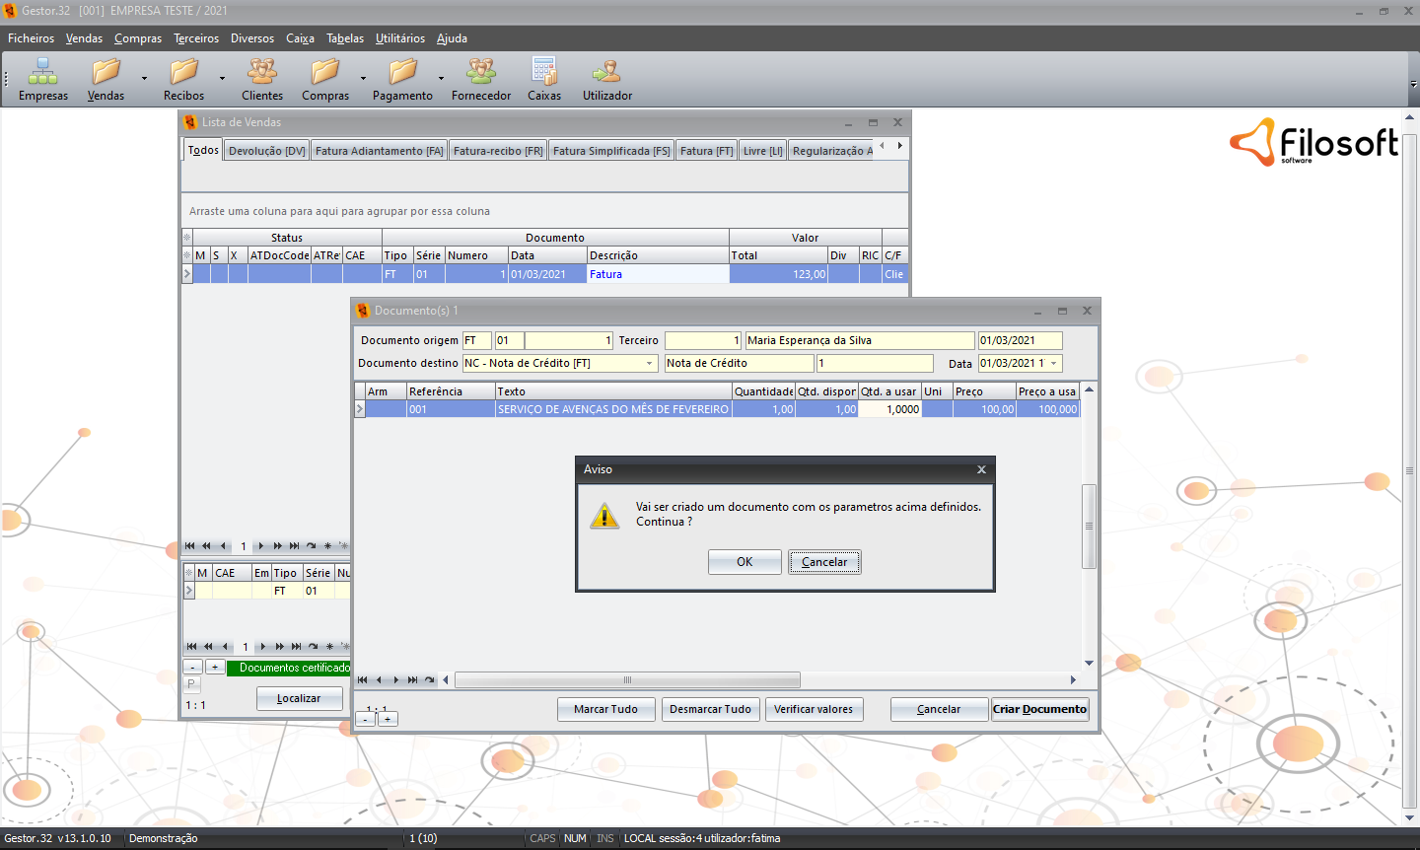Click the Vendas folder icon
This screenshot has width=1420, height=850.
point(106,73)
